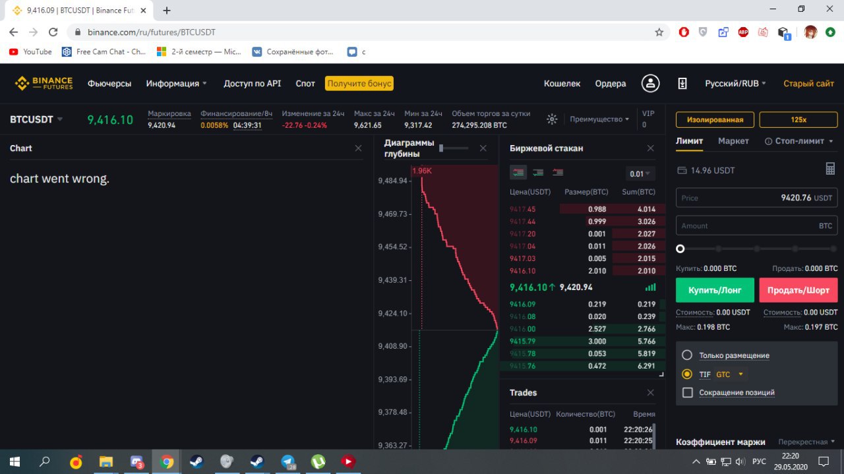The image size is (844, 474).
Task: Expand the BTCUSDT pair selector
Action: (x=36, y=119)
